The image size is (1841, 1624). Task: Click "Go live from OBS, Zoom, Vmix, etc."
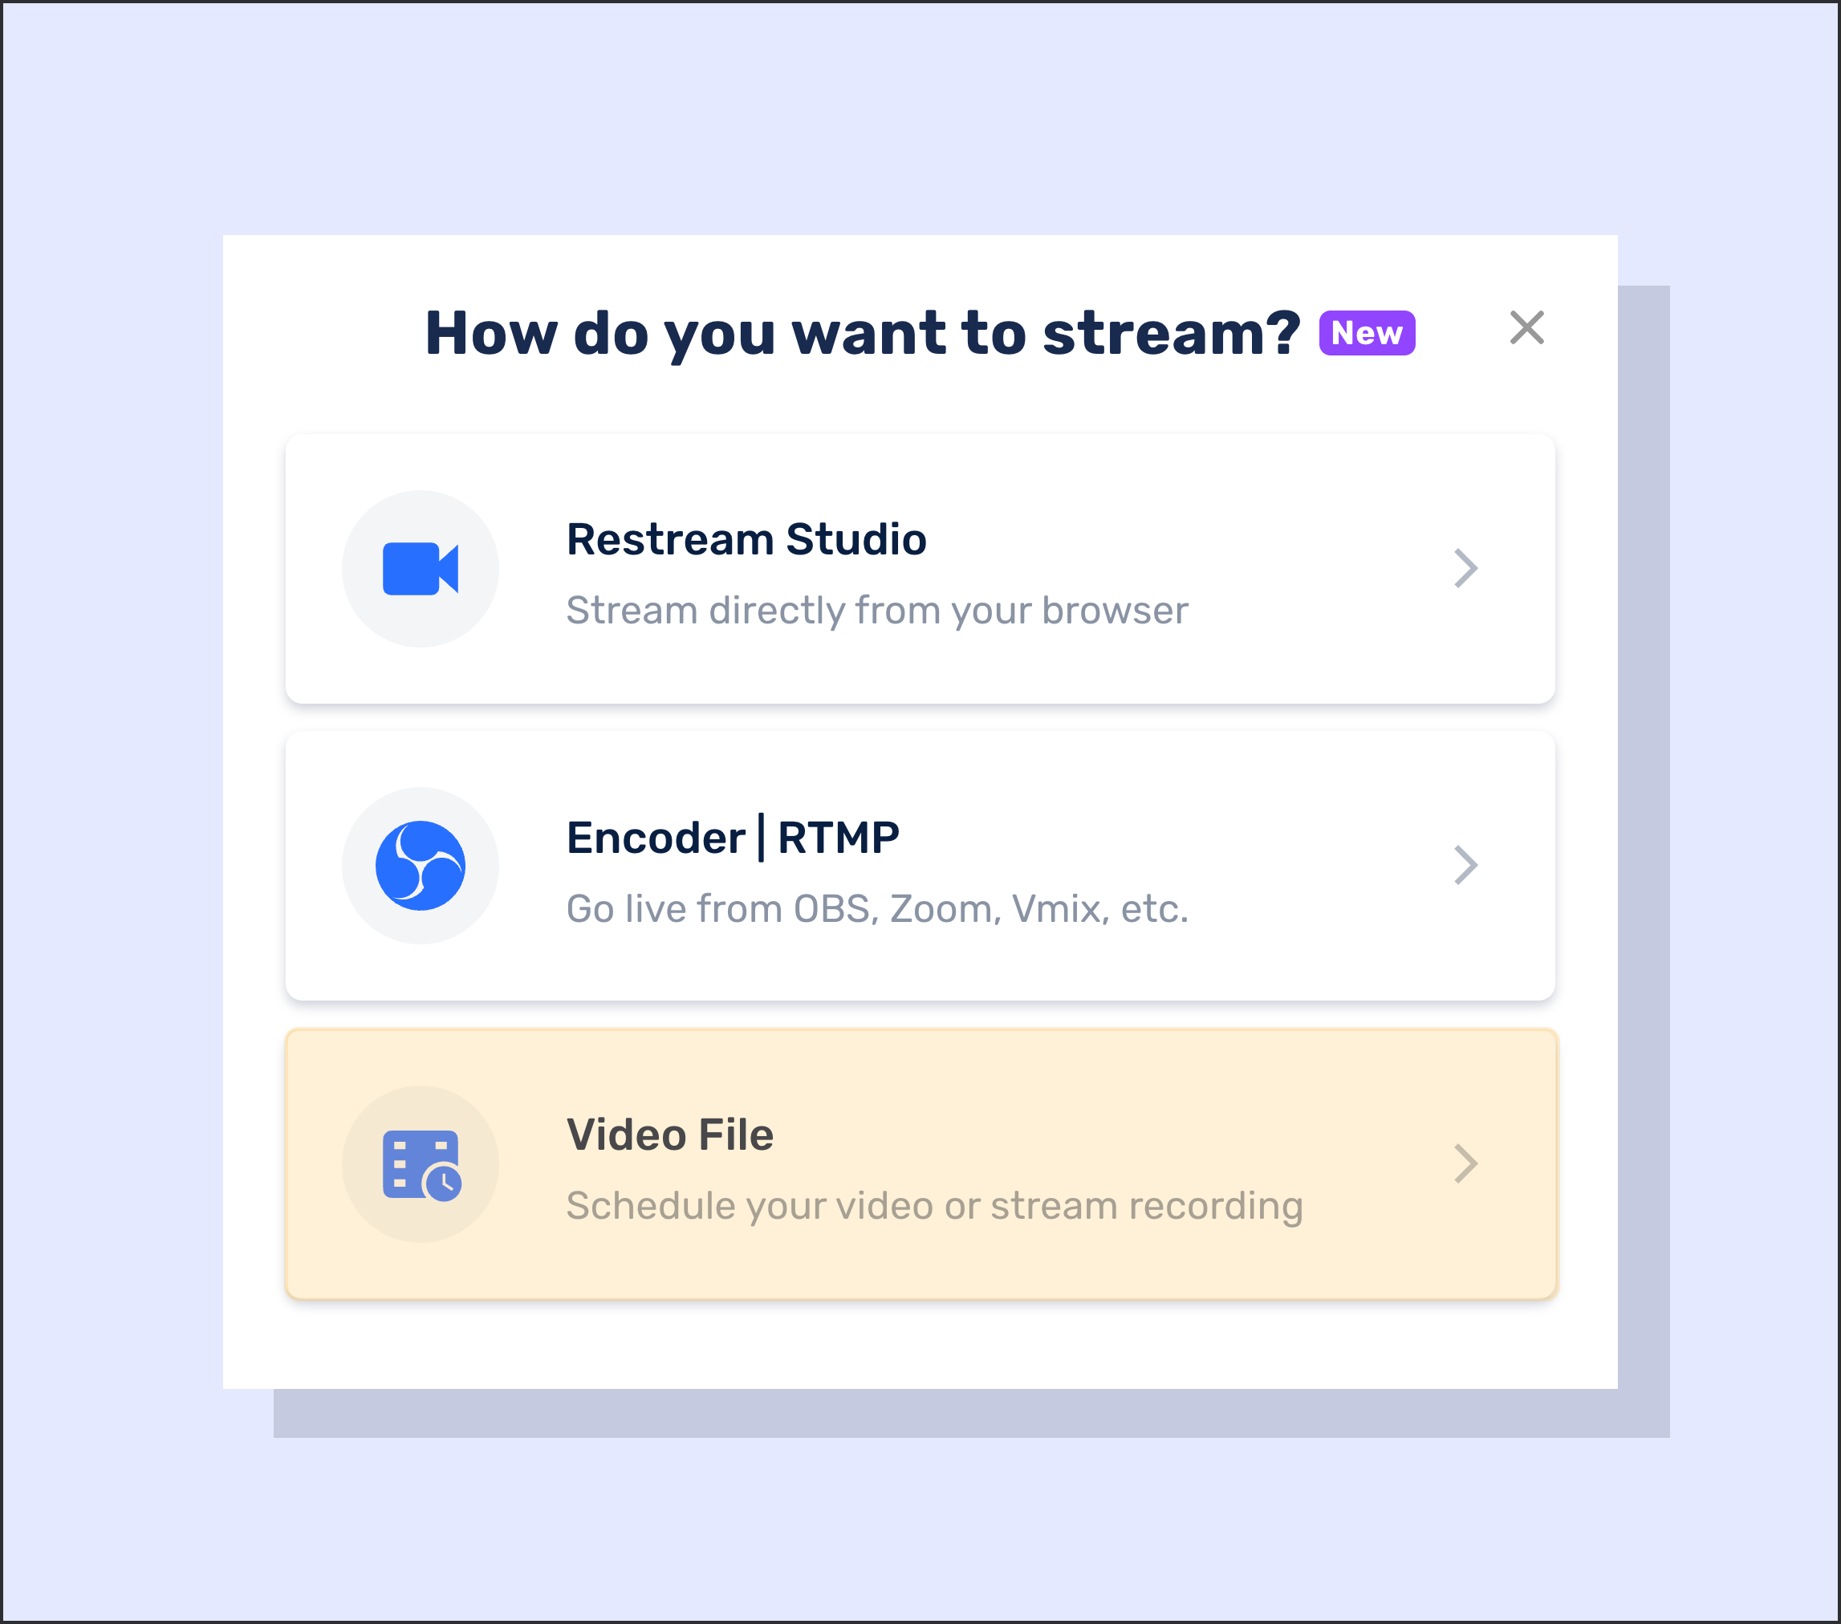pos(877,909)
